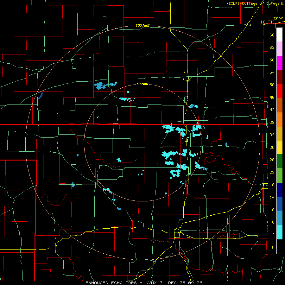This screenshot has height=285, width=285.
Task: Click the medium blue 10-14 kft legend swatch
Action: (x=280, y=204)
